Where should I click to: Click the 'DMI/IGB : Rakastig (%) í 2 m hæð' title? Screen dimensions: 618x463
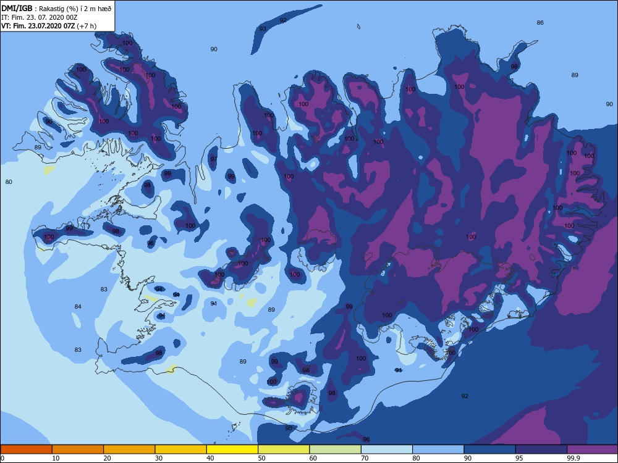pyautogui.click(x=56, y=8)
